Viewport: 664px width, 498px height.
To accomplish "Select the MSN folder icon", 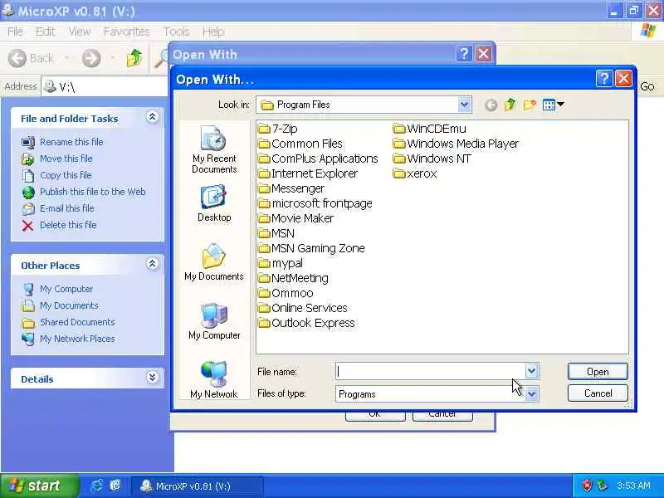I will pos(264,233).
